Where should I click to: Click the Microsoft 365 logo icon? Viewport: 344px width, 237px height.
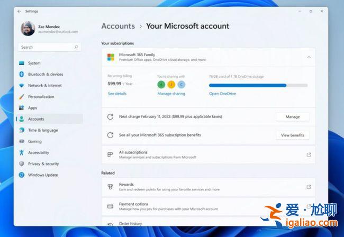pos(111,57)
